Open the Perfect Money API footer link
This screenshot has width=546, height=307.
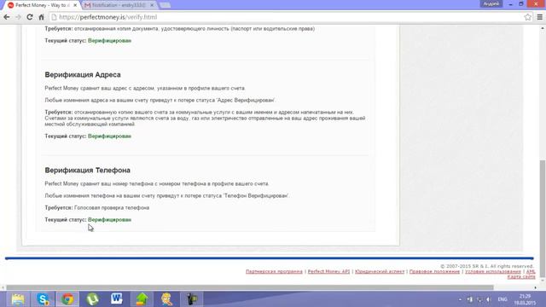click(328, 271)
